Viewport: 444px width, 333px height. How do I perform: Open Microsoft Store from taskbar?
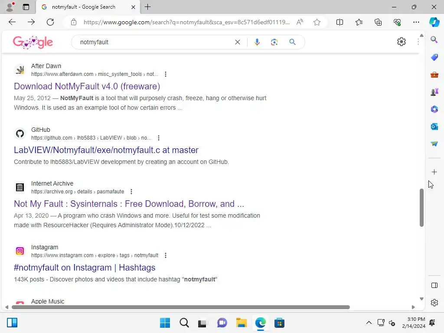point(279,323)
